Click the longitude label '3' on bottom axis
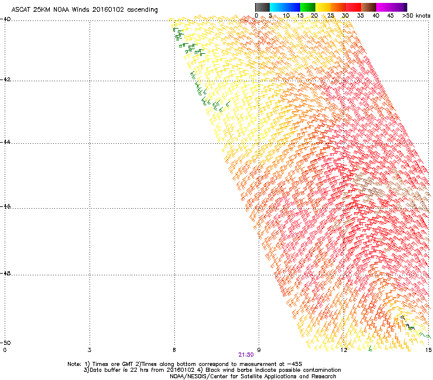This screenshot has height=380, width=433. tap(90, 350)
